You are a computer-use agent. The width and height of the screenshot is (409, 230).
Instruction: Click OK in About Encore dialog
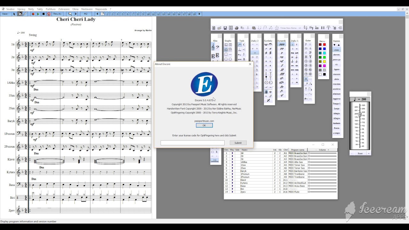click(x=204, y=125)
